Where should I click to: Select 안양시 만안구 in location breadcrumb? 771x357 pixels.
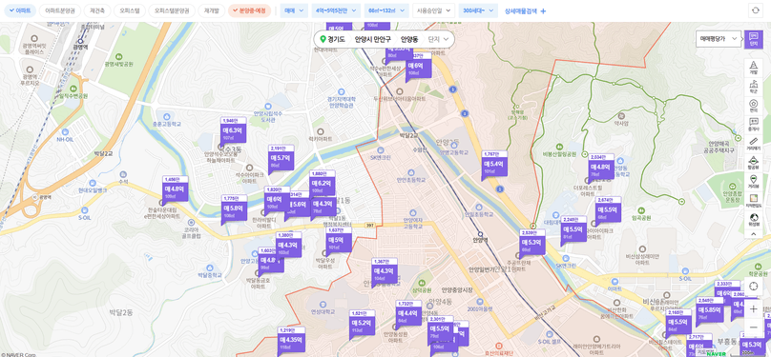tap(372, 39)
